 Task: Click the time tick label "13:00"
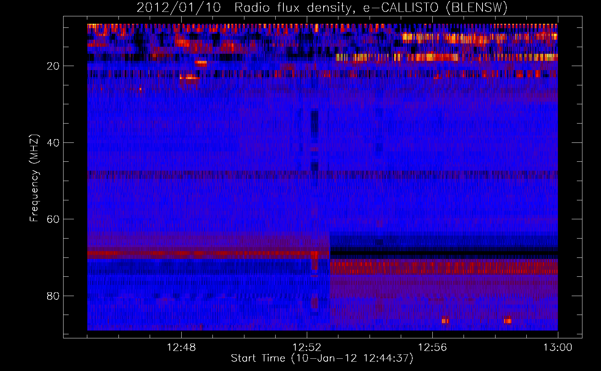[x=558, y=348]
